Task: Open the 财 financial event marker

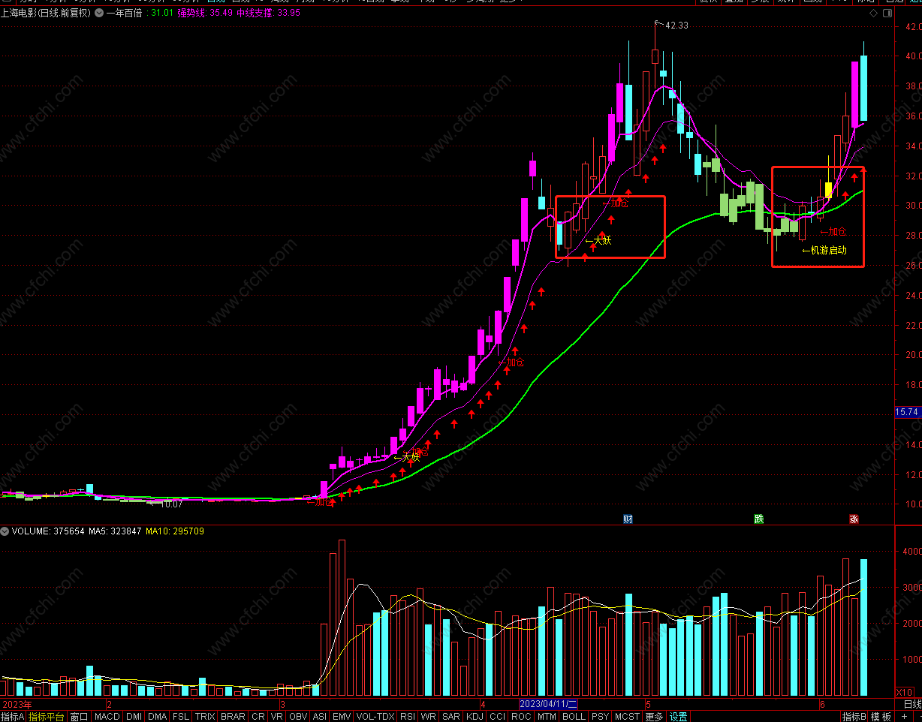Action: [628, 519]
